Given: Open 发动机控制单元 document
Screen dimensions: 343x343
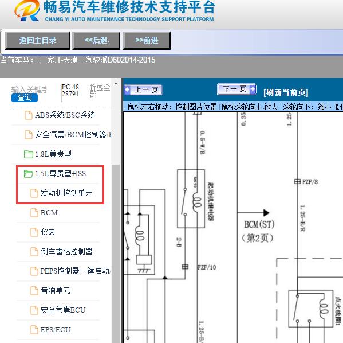Looking at the screenshot, I should tap(66, 193).
